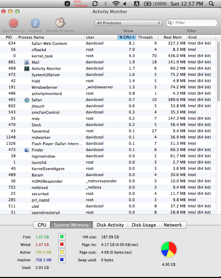
Task: Select the Baram process row
Action: pos(108,175)
